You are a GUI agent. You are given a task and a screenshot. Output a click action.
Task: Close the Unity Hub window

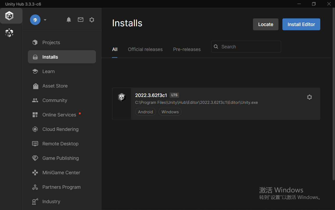click(329, 4)
